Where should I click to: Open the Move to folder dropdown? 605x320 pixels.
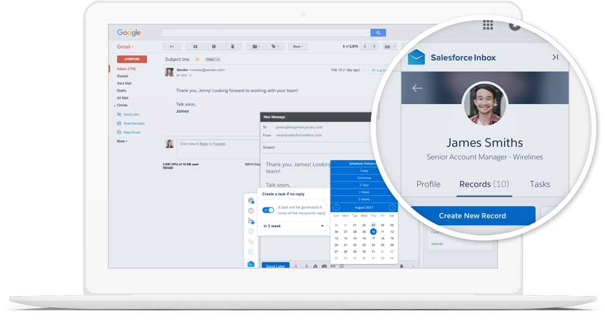257,47
